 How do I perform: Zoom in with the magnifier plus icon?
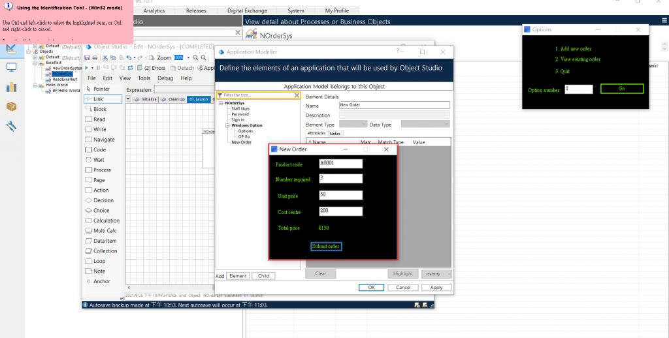195,57
